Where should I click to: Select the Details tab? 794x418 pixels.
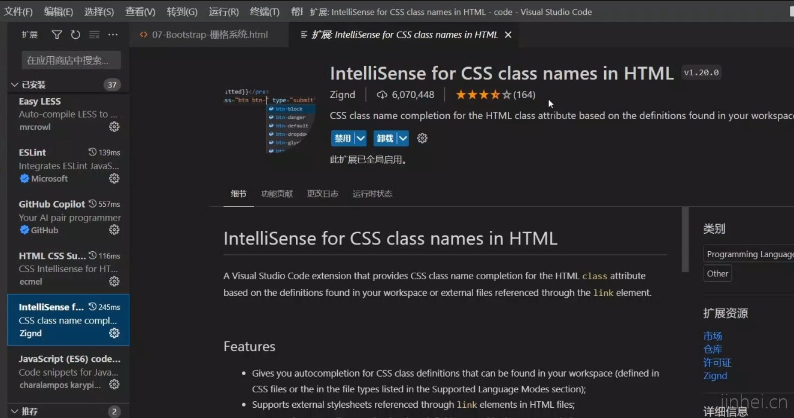coord(238,194)
